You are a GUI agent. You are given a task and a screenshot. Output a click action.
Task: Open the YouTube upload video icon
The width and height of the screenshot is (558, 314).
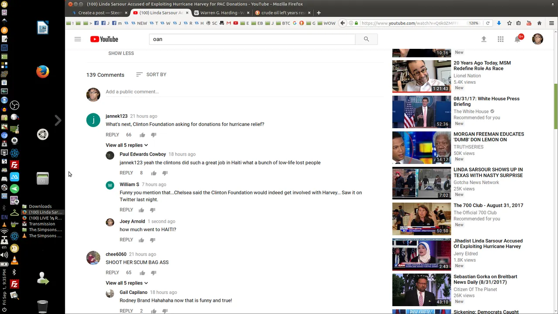tap(483, 39)
